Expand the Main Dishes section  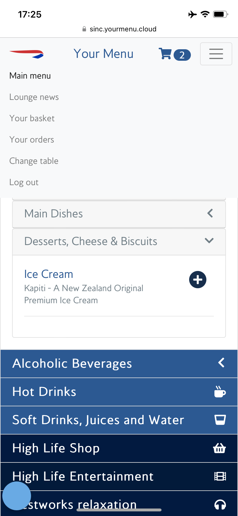point(119,214)
